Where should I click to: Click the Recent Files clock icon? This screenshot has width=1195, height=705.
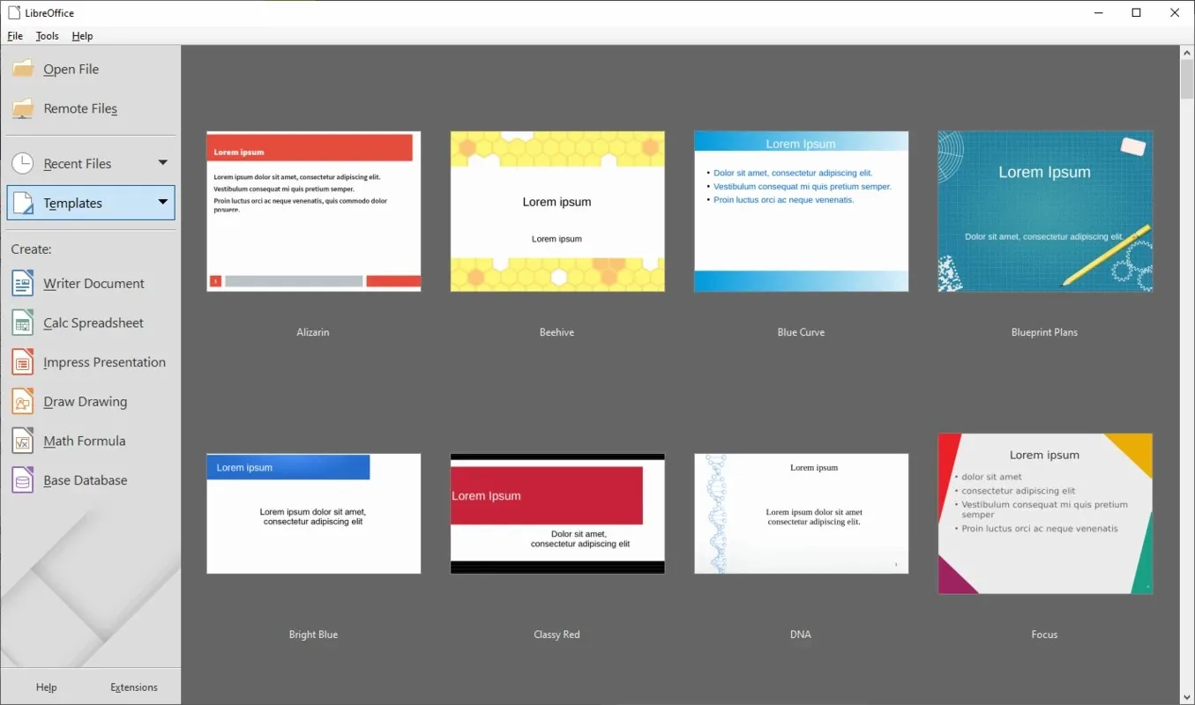point(23,163)
